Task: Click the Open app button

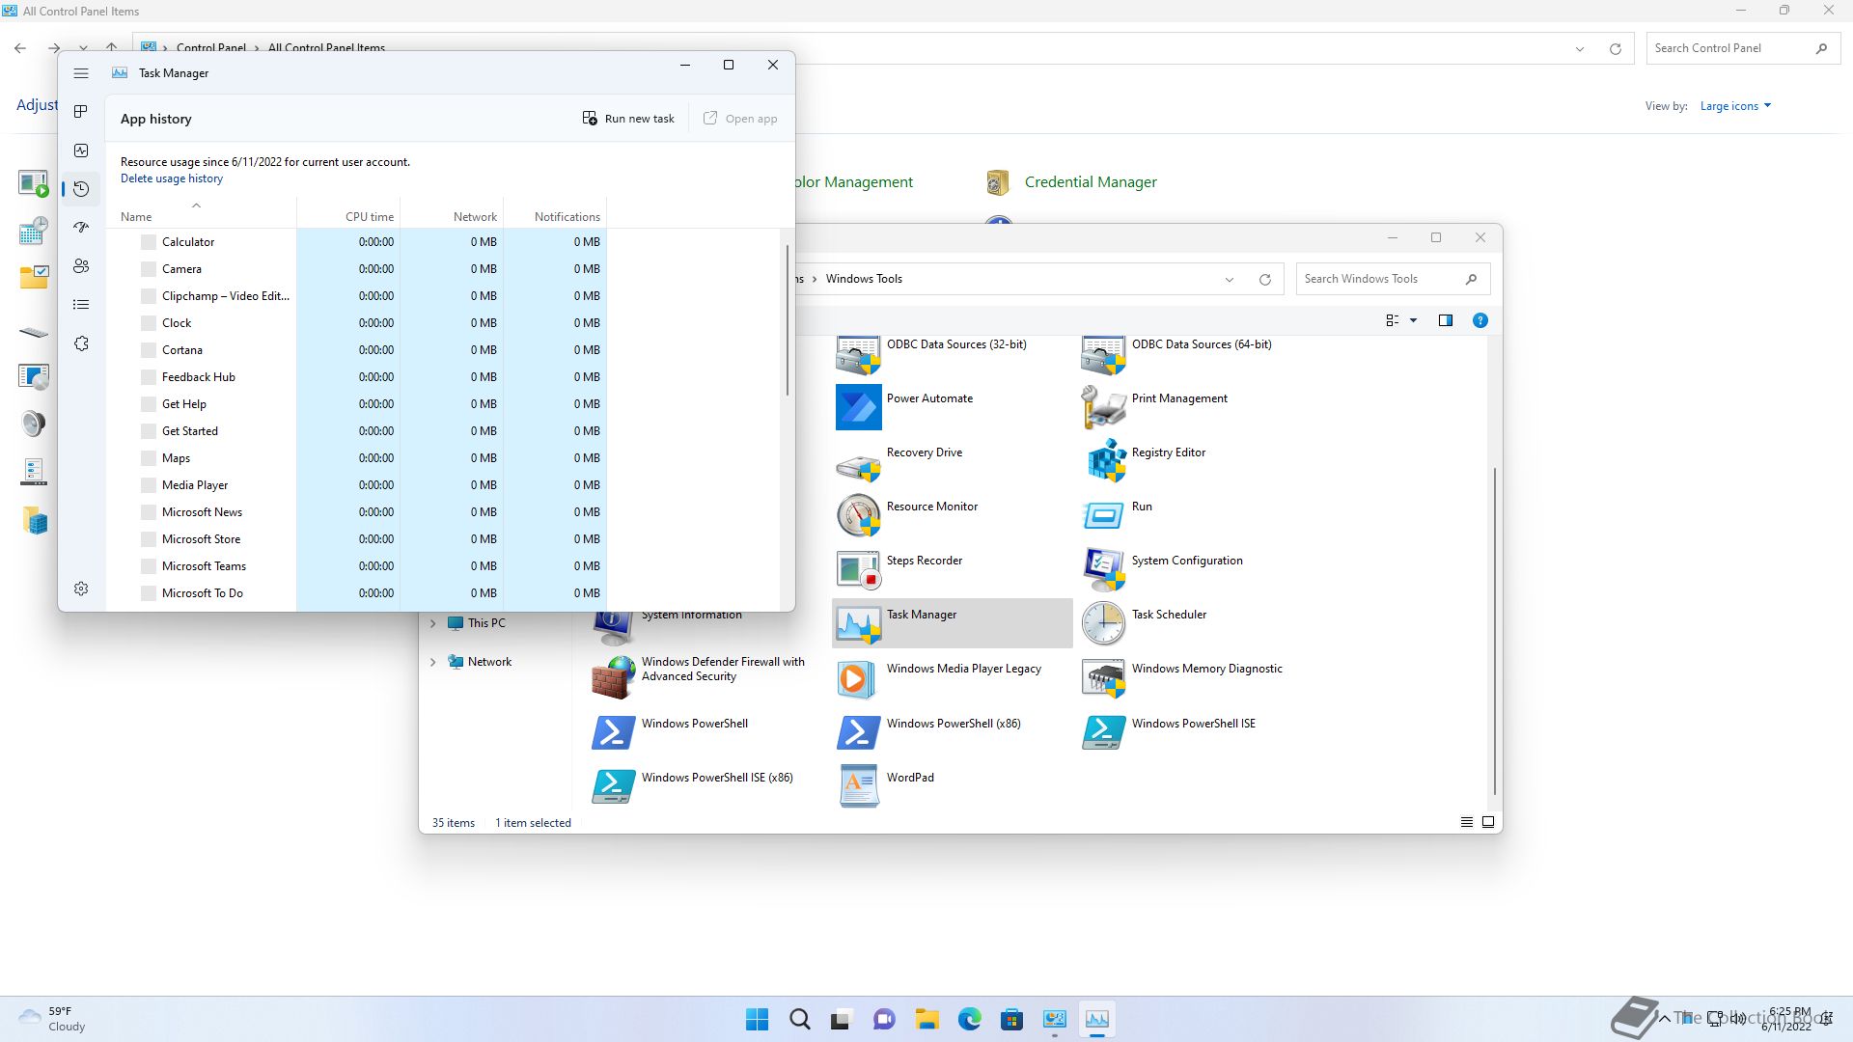Action: (740, 119)
